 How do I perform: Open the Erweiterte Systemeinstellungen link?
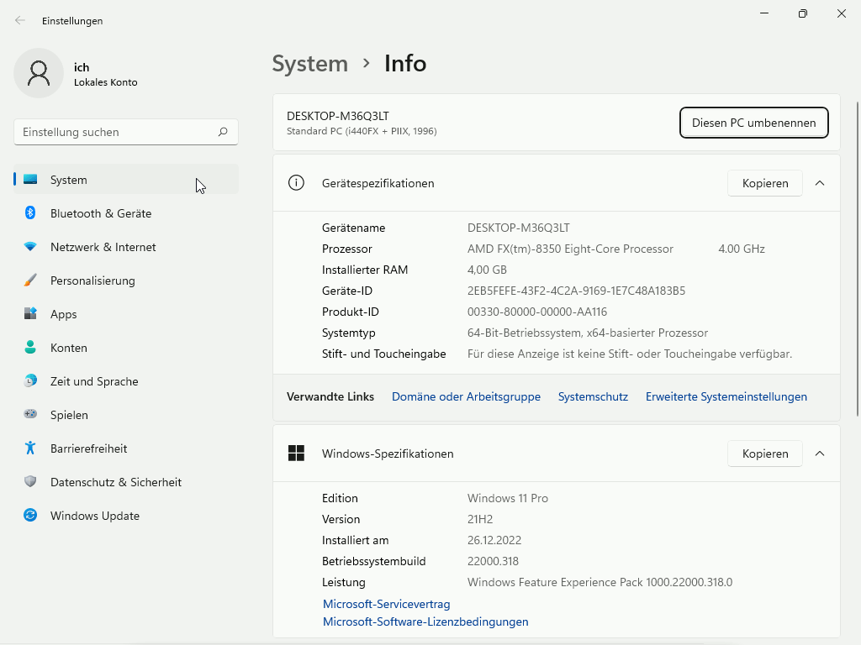726,396
